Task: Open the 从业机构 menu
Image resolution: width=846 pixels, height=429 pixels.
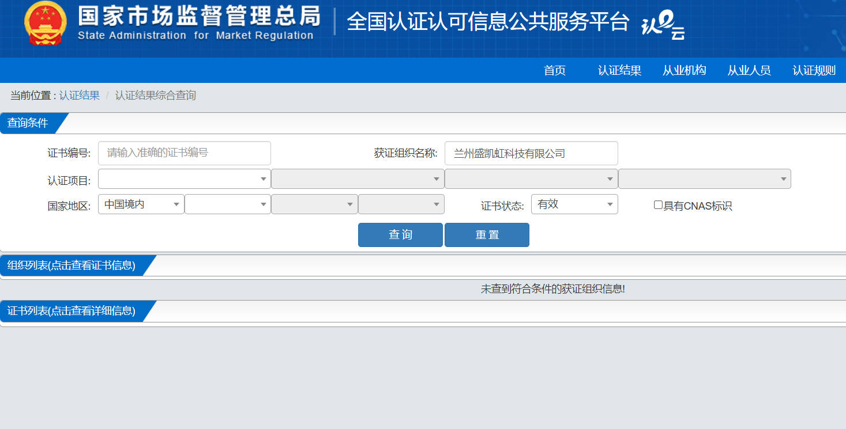Action: (684, 70)
